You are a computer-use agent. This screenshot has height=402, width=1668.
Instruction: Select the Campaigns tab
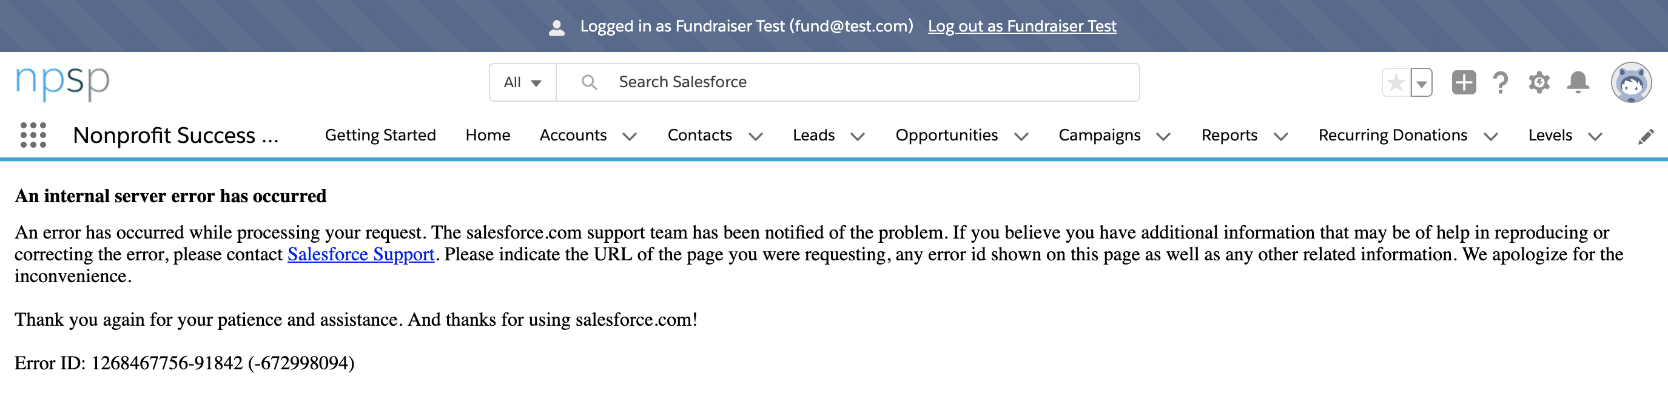1099,135
